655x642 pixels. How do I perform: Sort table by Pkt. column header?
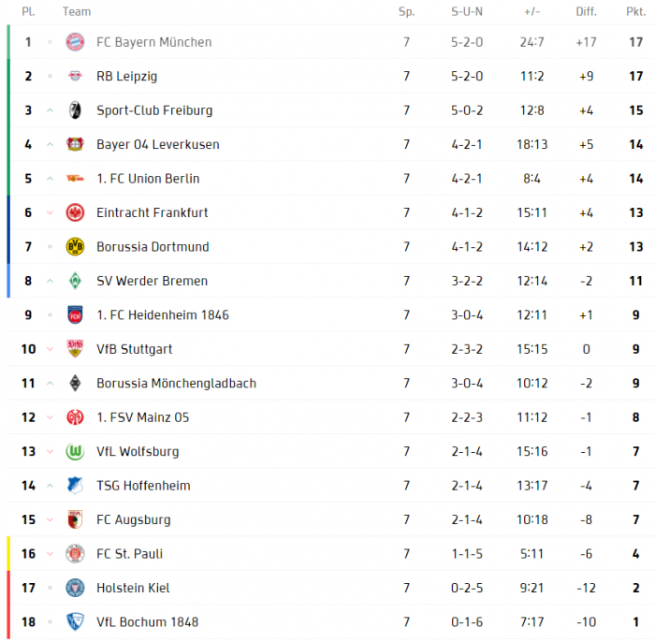635,11
